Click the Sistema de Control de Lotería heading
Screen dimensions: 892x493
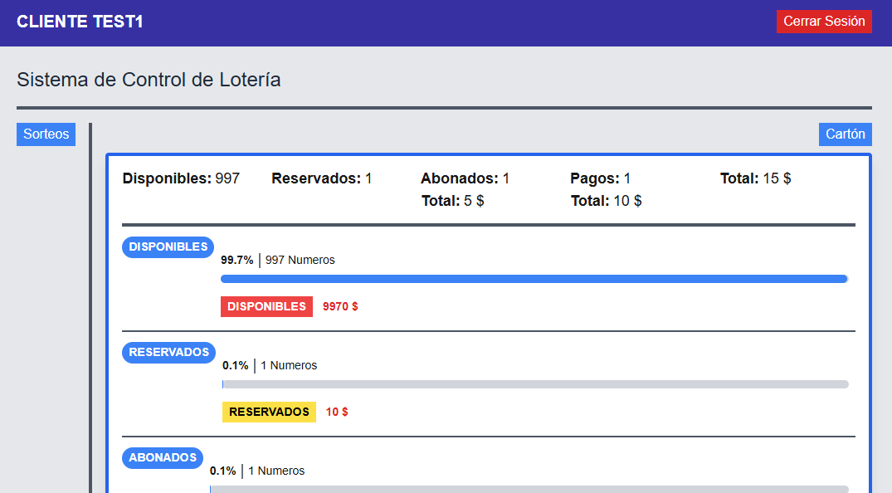149,80
